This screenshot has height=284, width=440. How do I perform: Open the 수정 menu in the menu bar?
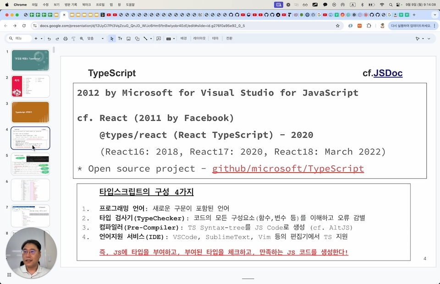click(45, 5)
